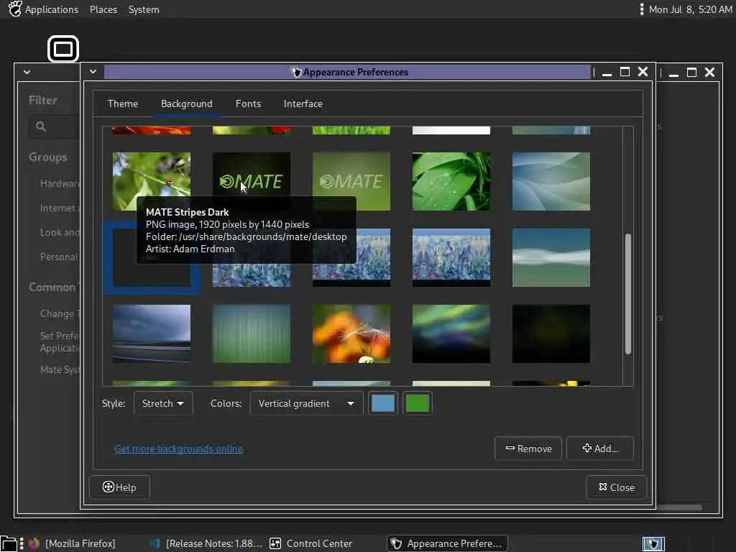Pick the blue primary color swatch

(x=382, y=403)
